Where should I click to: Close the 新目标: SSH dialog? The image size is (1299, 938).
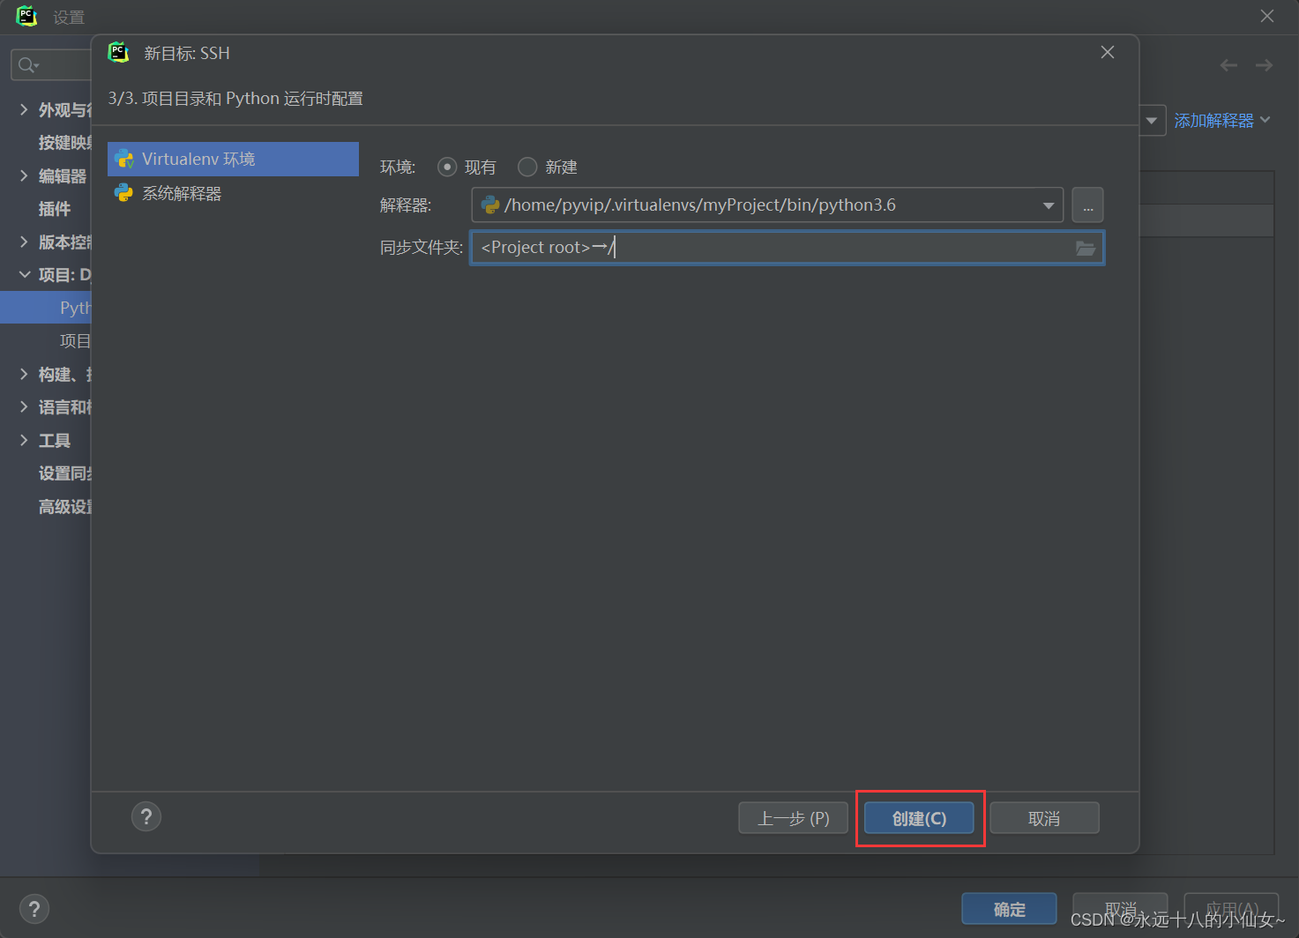point(1108,52)
